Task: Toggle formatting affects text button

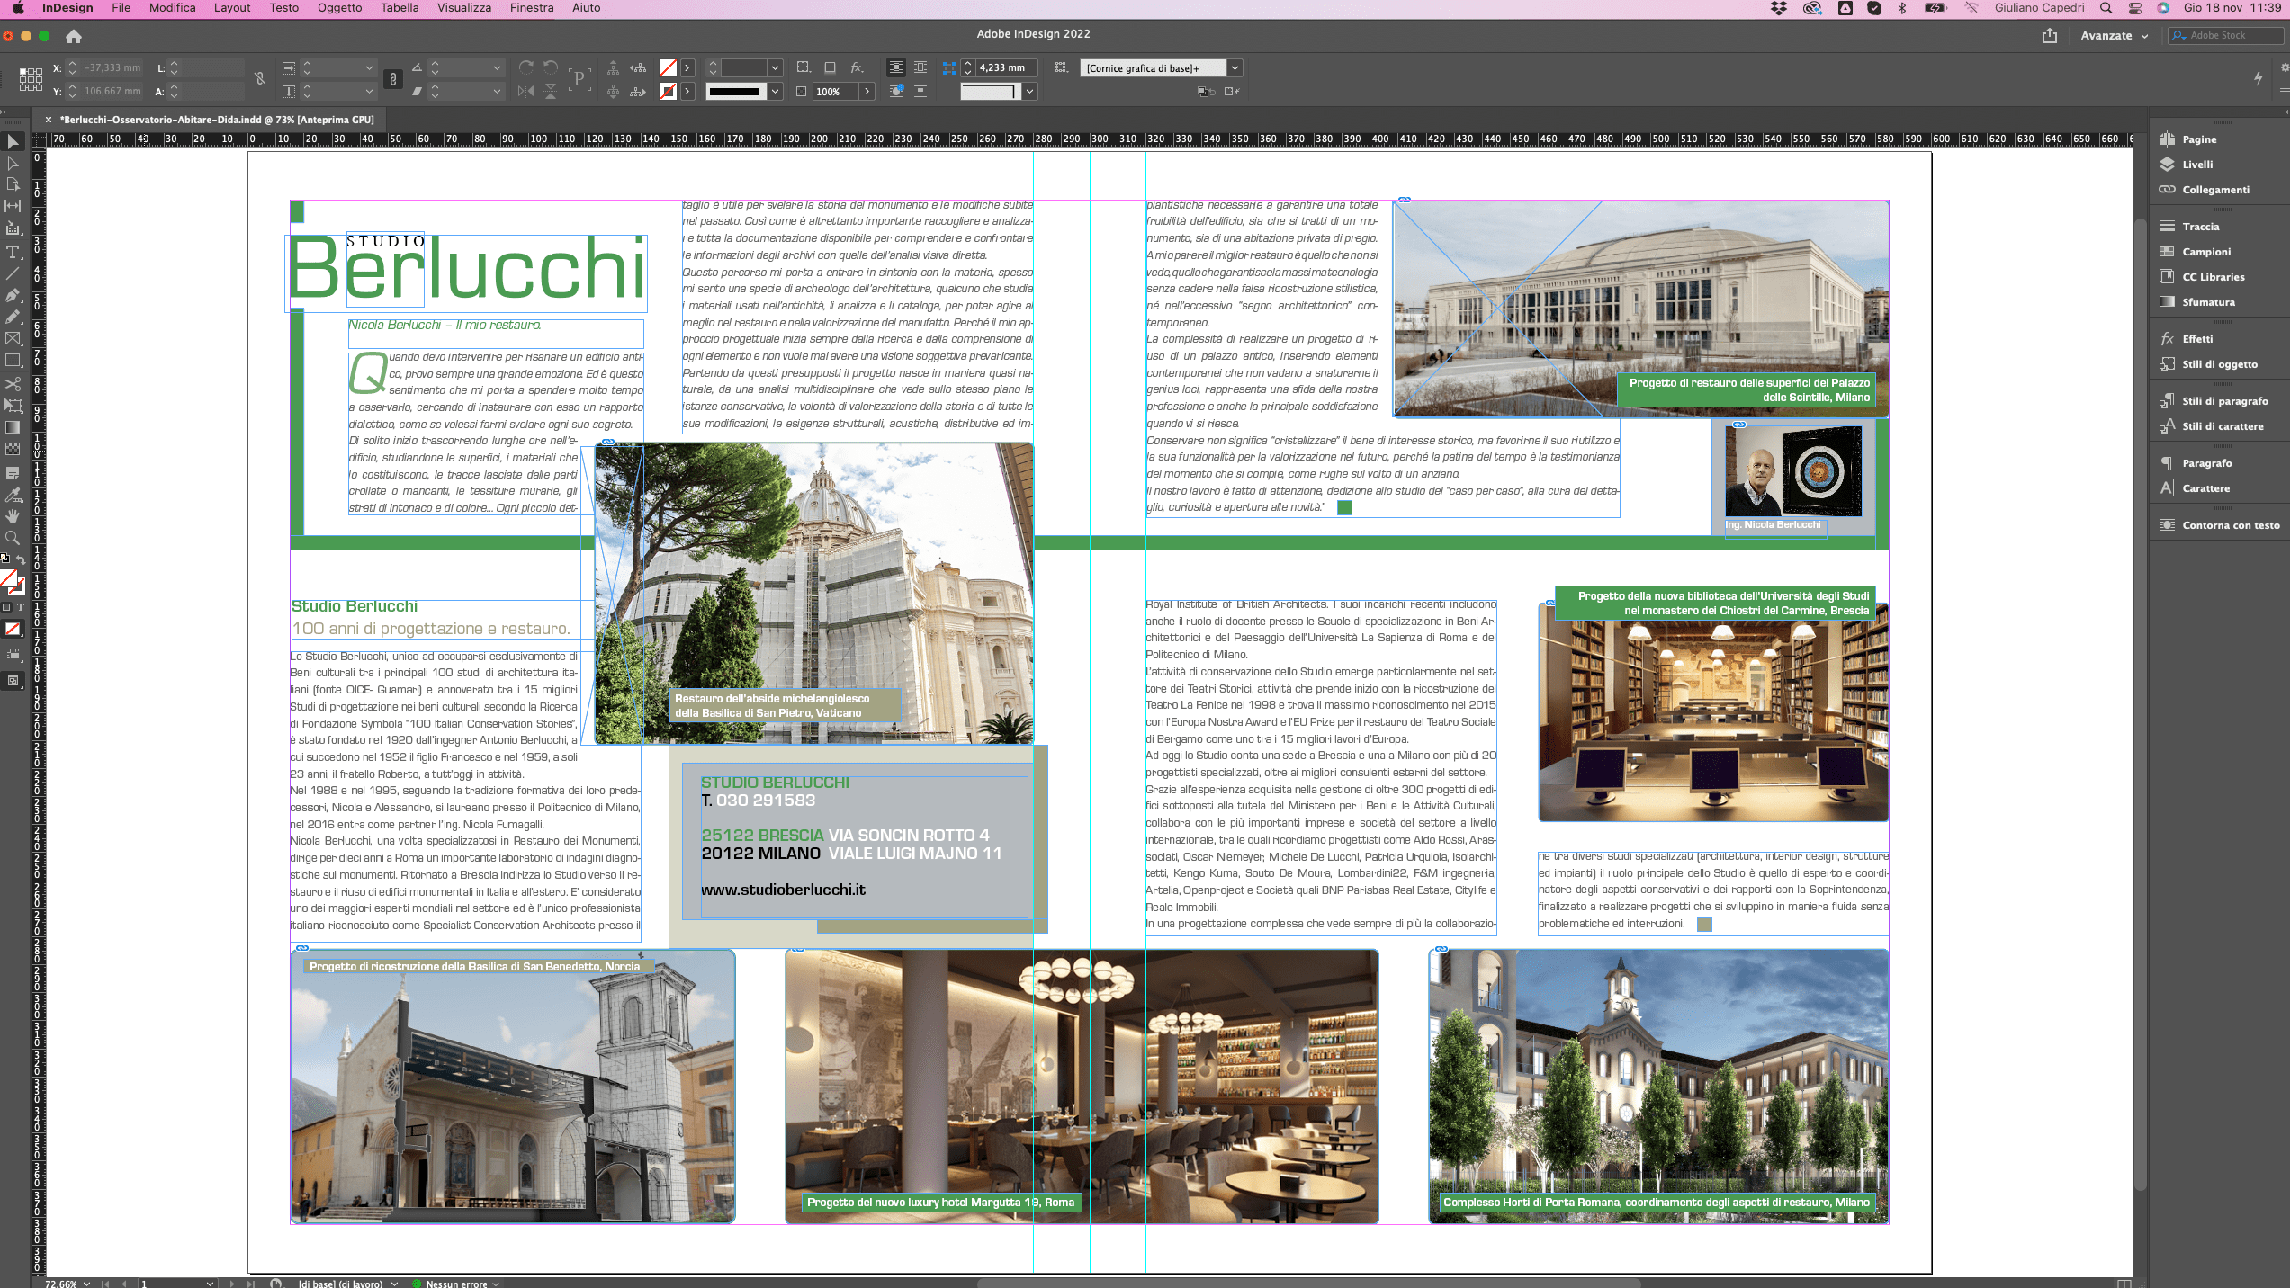Action: [x=20, y=607]
